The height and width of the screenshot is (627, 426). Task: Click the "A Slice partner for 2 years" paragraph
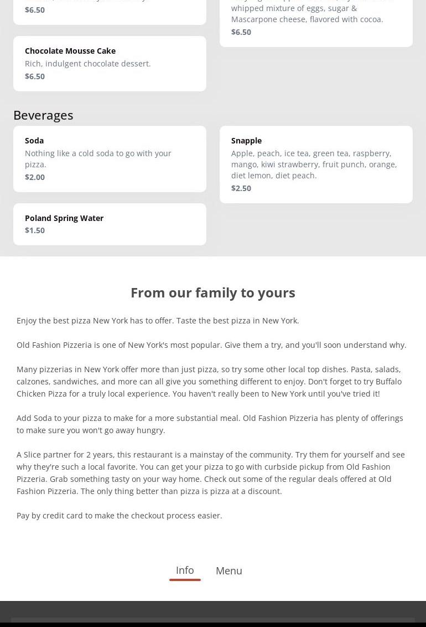[210, 473]
